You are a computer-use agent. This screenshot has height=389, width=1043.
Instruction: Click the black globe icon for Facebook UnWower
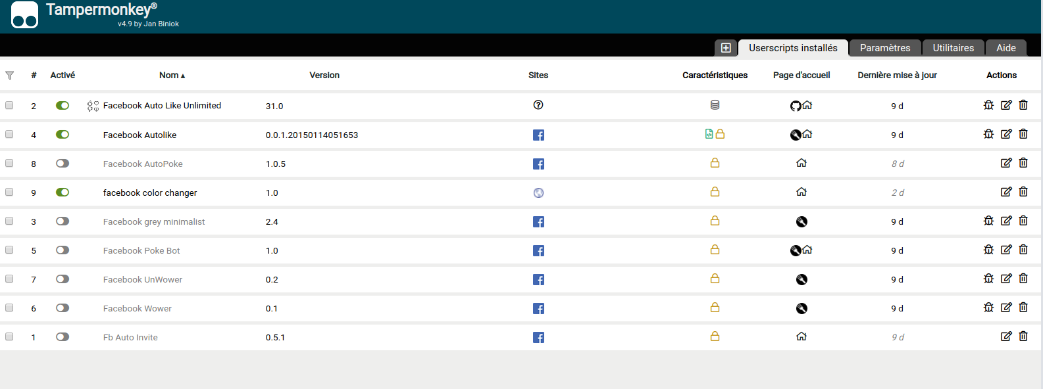coord(801,280)
